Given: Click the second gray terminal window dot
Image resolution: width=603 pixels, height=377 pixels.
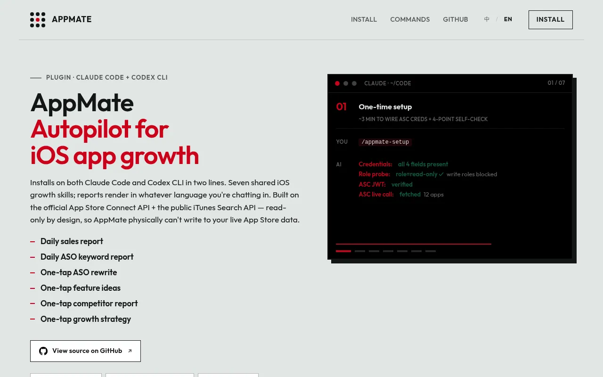Looking at the screenshot, I should [x=346, y=83].
